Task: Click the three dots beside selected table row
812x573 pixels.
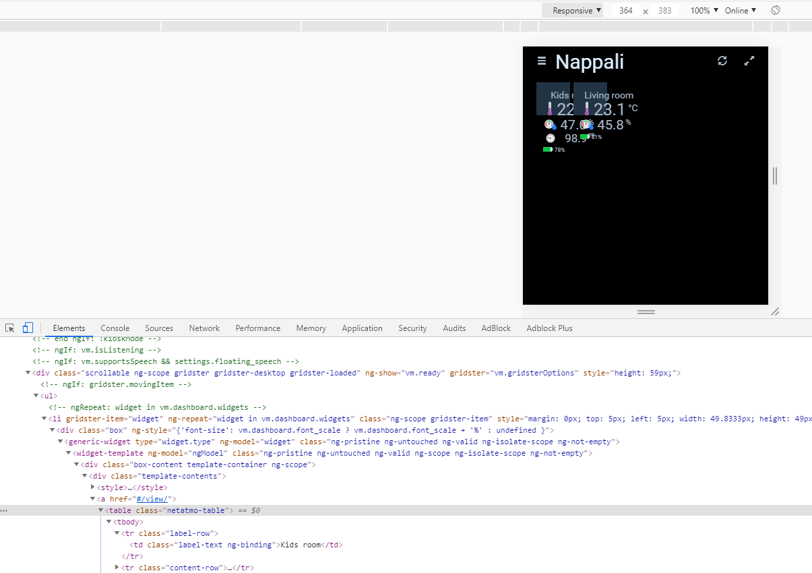Action: tap(5, 511)
